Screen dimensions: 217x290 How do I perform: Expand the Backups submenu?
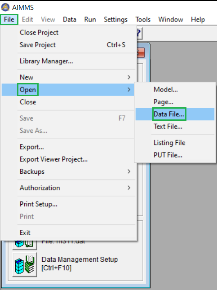click(68, 171)
